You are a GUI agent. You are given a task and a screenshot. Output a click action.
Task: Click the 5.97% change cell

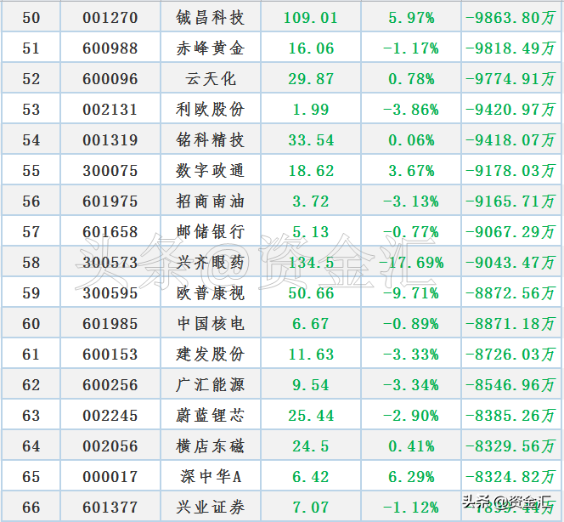point(411,18)
